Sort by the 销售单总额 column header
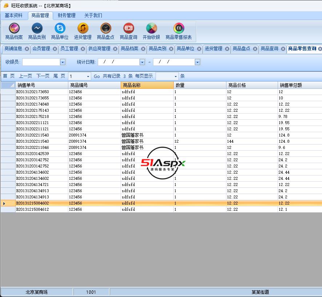The image size is (322, 297). (x=300, y=85)
